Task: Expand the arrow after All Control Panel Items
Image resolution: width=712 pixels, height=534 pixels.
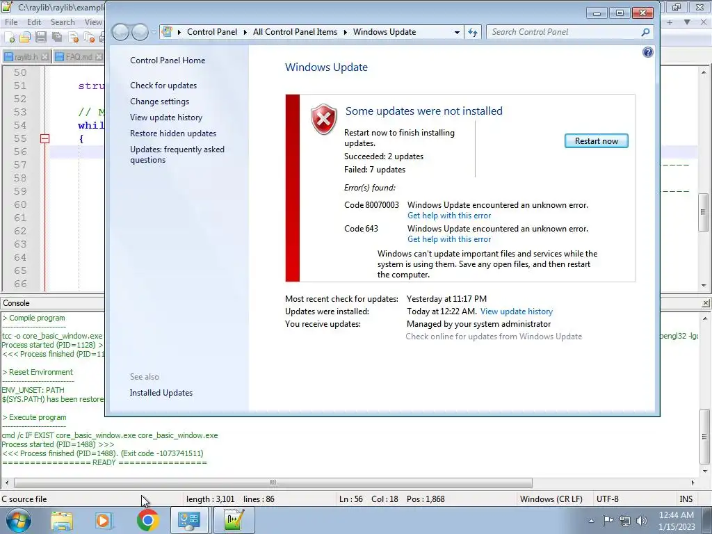Action: coord(345,32)
